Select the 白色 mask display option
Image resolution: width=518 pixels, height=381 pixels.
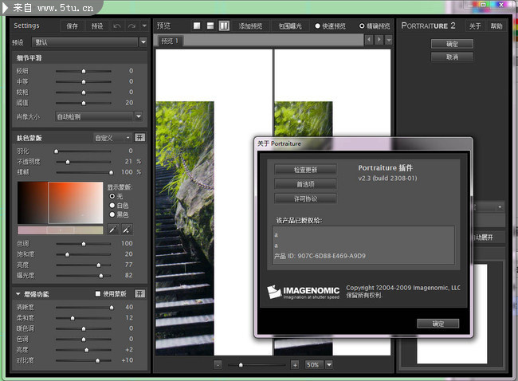(x=112, y=205)
